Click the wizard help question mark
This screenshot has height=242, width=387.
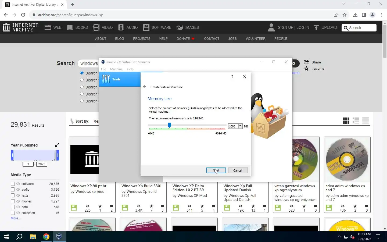point(232,76)
